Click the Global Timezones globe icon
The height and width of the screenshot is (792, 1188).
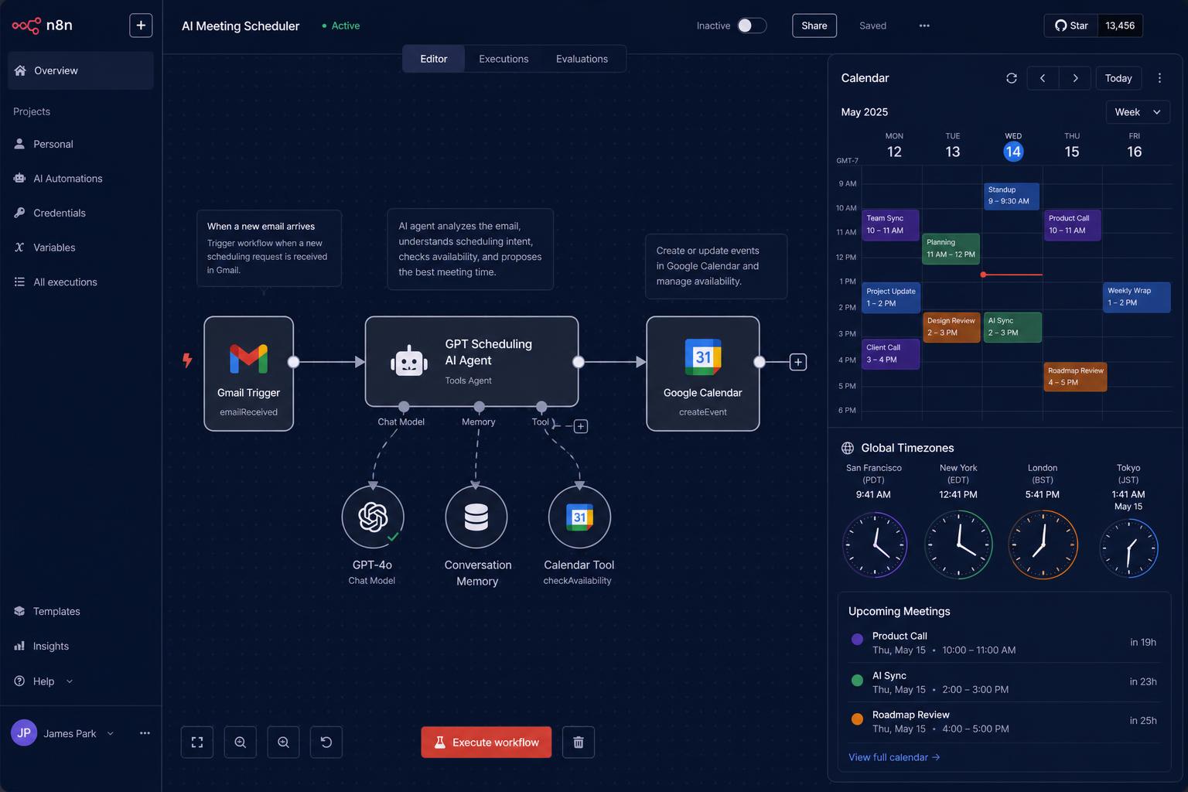(848, 448)
